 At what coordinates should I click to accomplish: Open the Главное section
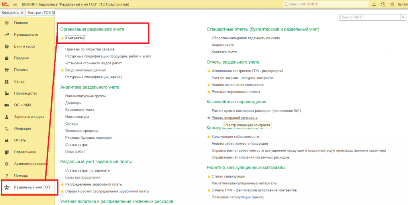coord(21,23)
